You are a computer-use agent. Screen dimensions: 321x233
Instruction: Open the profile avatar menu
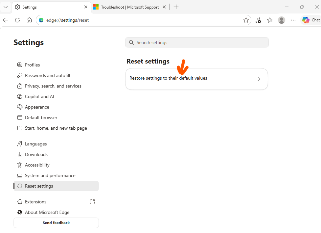click(x=282, y=20)
